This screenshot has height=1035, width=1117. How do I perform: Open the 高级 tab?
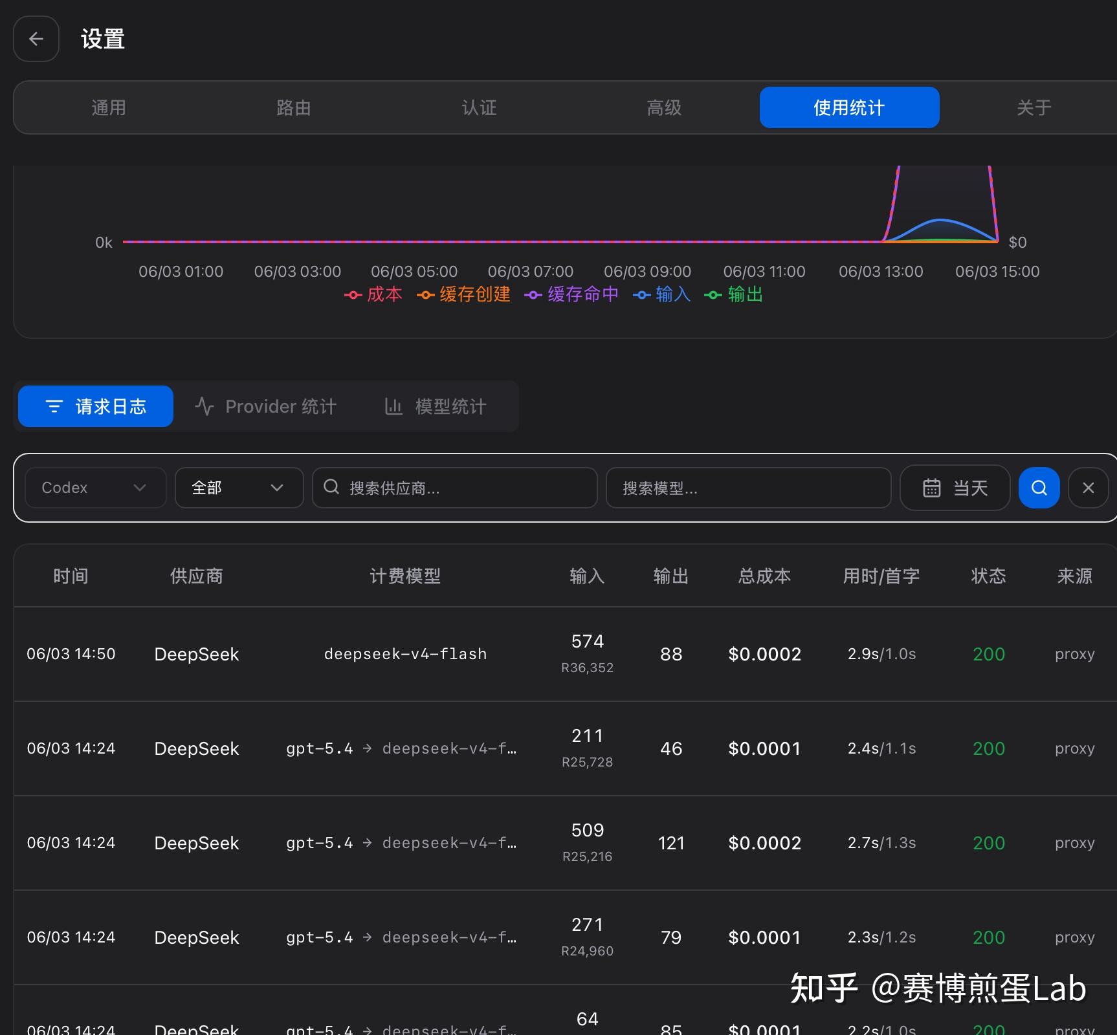(x=664, y=107)
